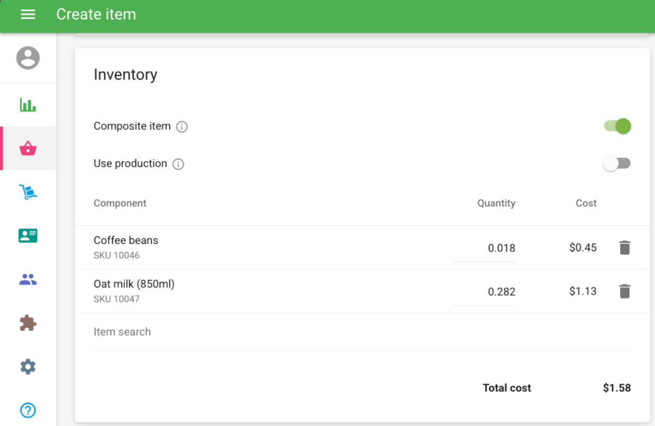The width and height of the screenshot is (655, 426).
Task: Open the user account profile icon
Action: pos(28,58)
